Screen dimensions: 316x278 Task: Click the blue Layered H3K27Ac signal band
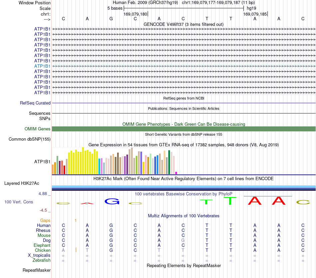184,188
